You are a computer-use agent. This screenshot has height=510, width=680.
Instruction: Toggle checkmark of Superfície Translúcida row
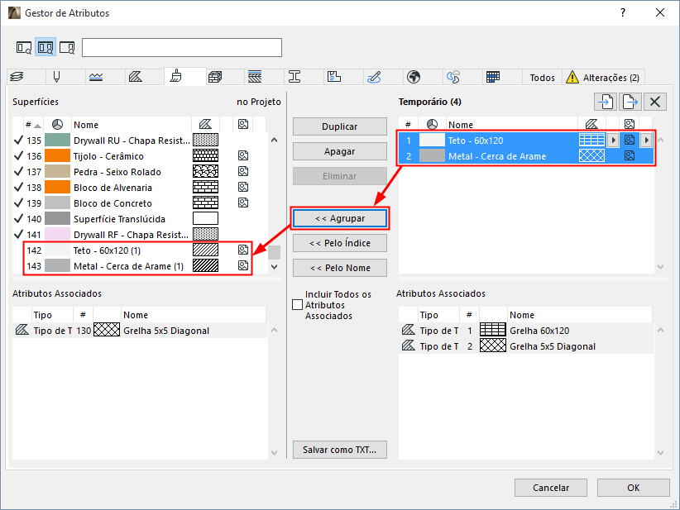pyautogui.click(x=19, y=219)
